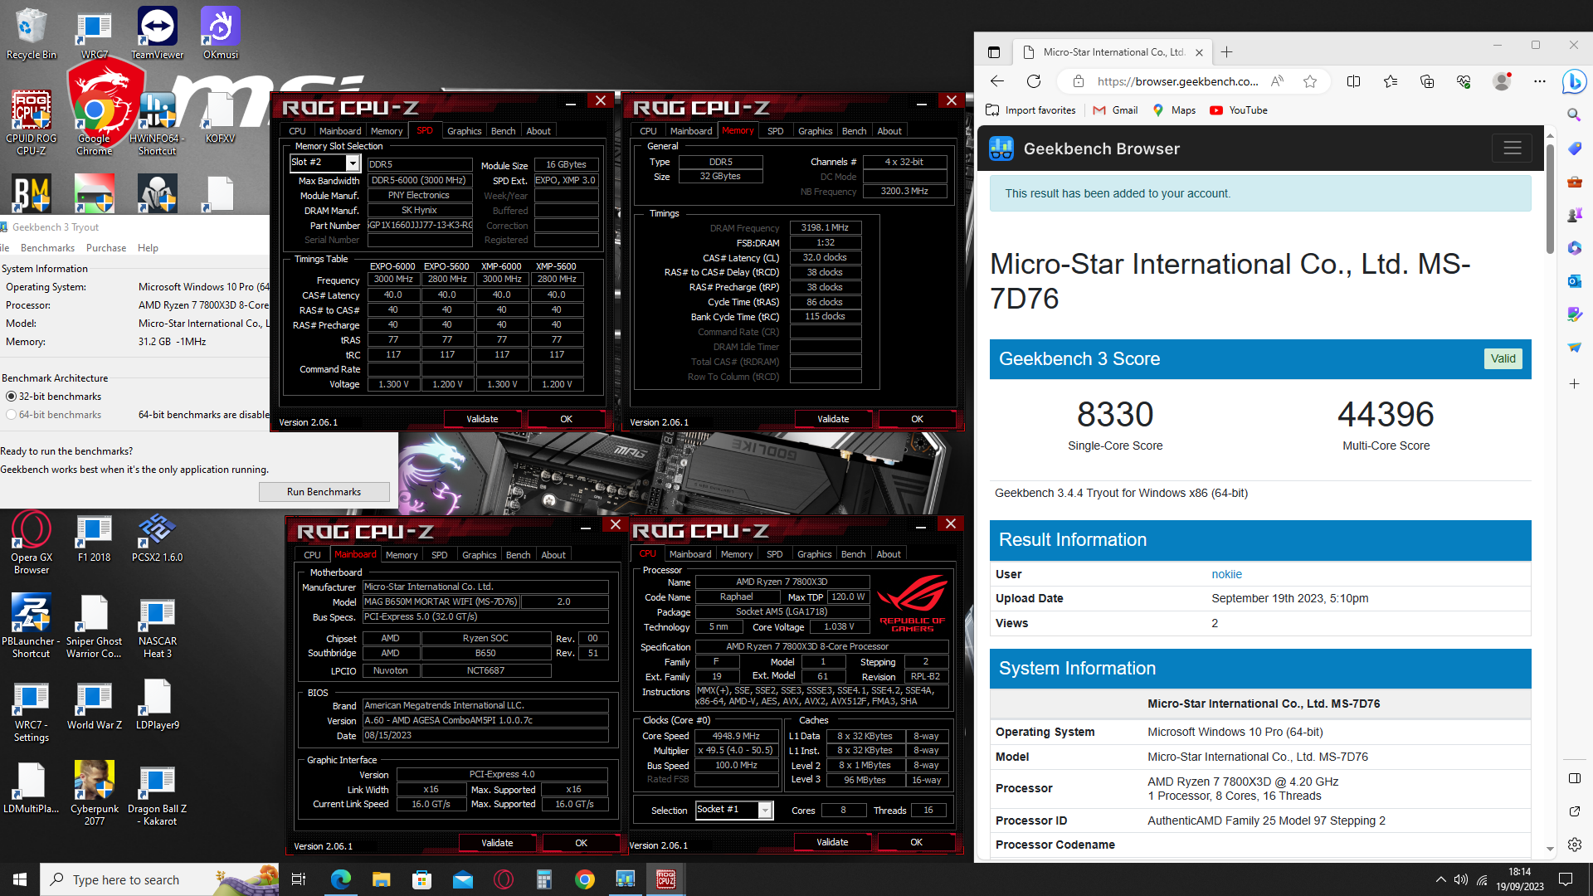Open Mail app from taskbar
Screen dimensions: 1593x896
coord(462,879)
